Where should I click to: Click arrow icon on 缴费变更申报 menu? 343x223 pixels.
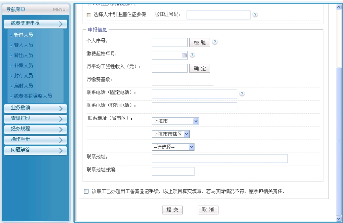pyautogui.click(x=61, y=24)
